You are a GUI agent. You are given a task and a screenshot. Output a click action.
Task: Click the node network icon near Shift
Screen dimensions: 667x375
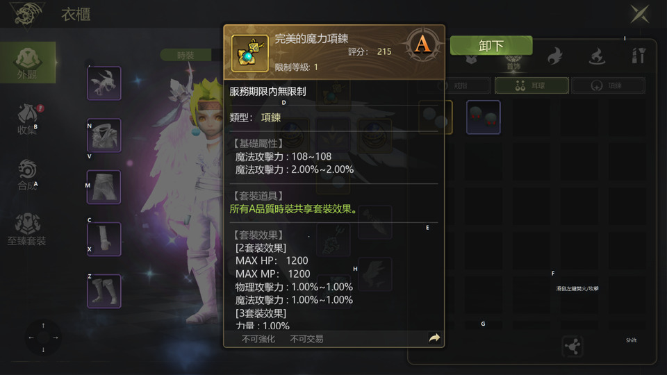(x=572, y=346)
